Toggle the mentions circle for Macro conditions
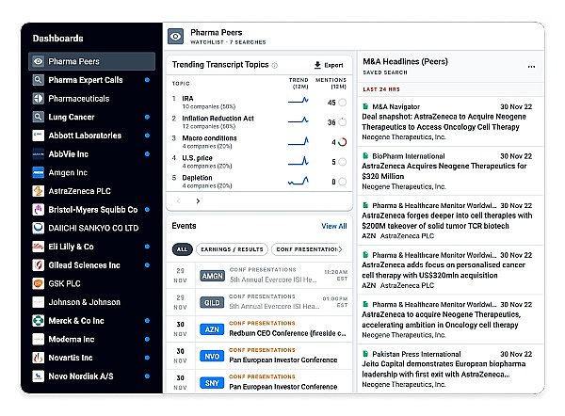Viewport: 565px width, 416px height. pos(342,142)
